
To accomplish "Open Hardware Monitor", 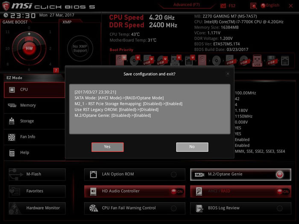I will click(37, 208).
